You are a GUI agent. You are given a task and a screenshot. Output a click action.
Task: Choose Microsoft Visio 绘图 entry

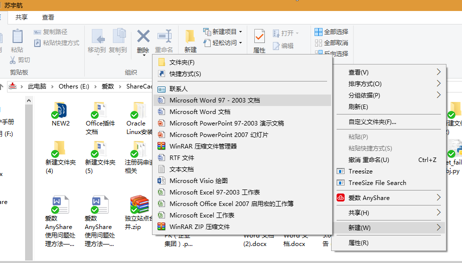[242, 180]
